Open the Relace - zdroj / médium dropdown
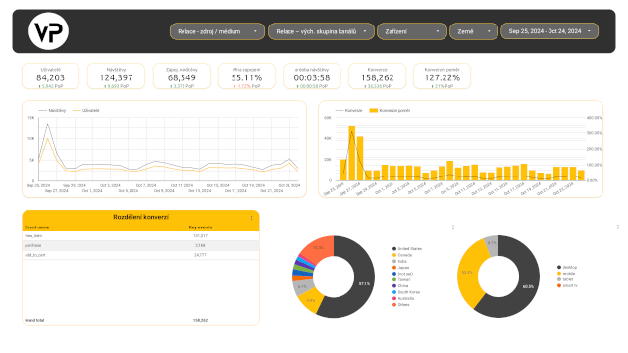 tap(217, 31)
